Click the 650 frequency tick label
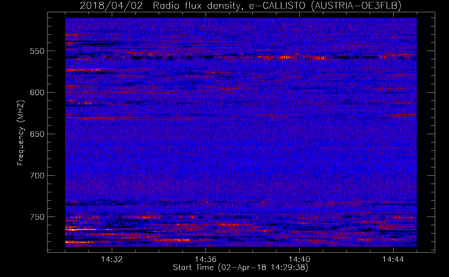 pos(37,134)
